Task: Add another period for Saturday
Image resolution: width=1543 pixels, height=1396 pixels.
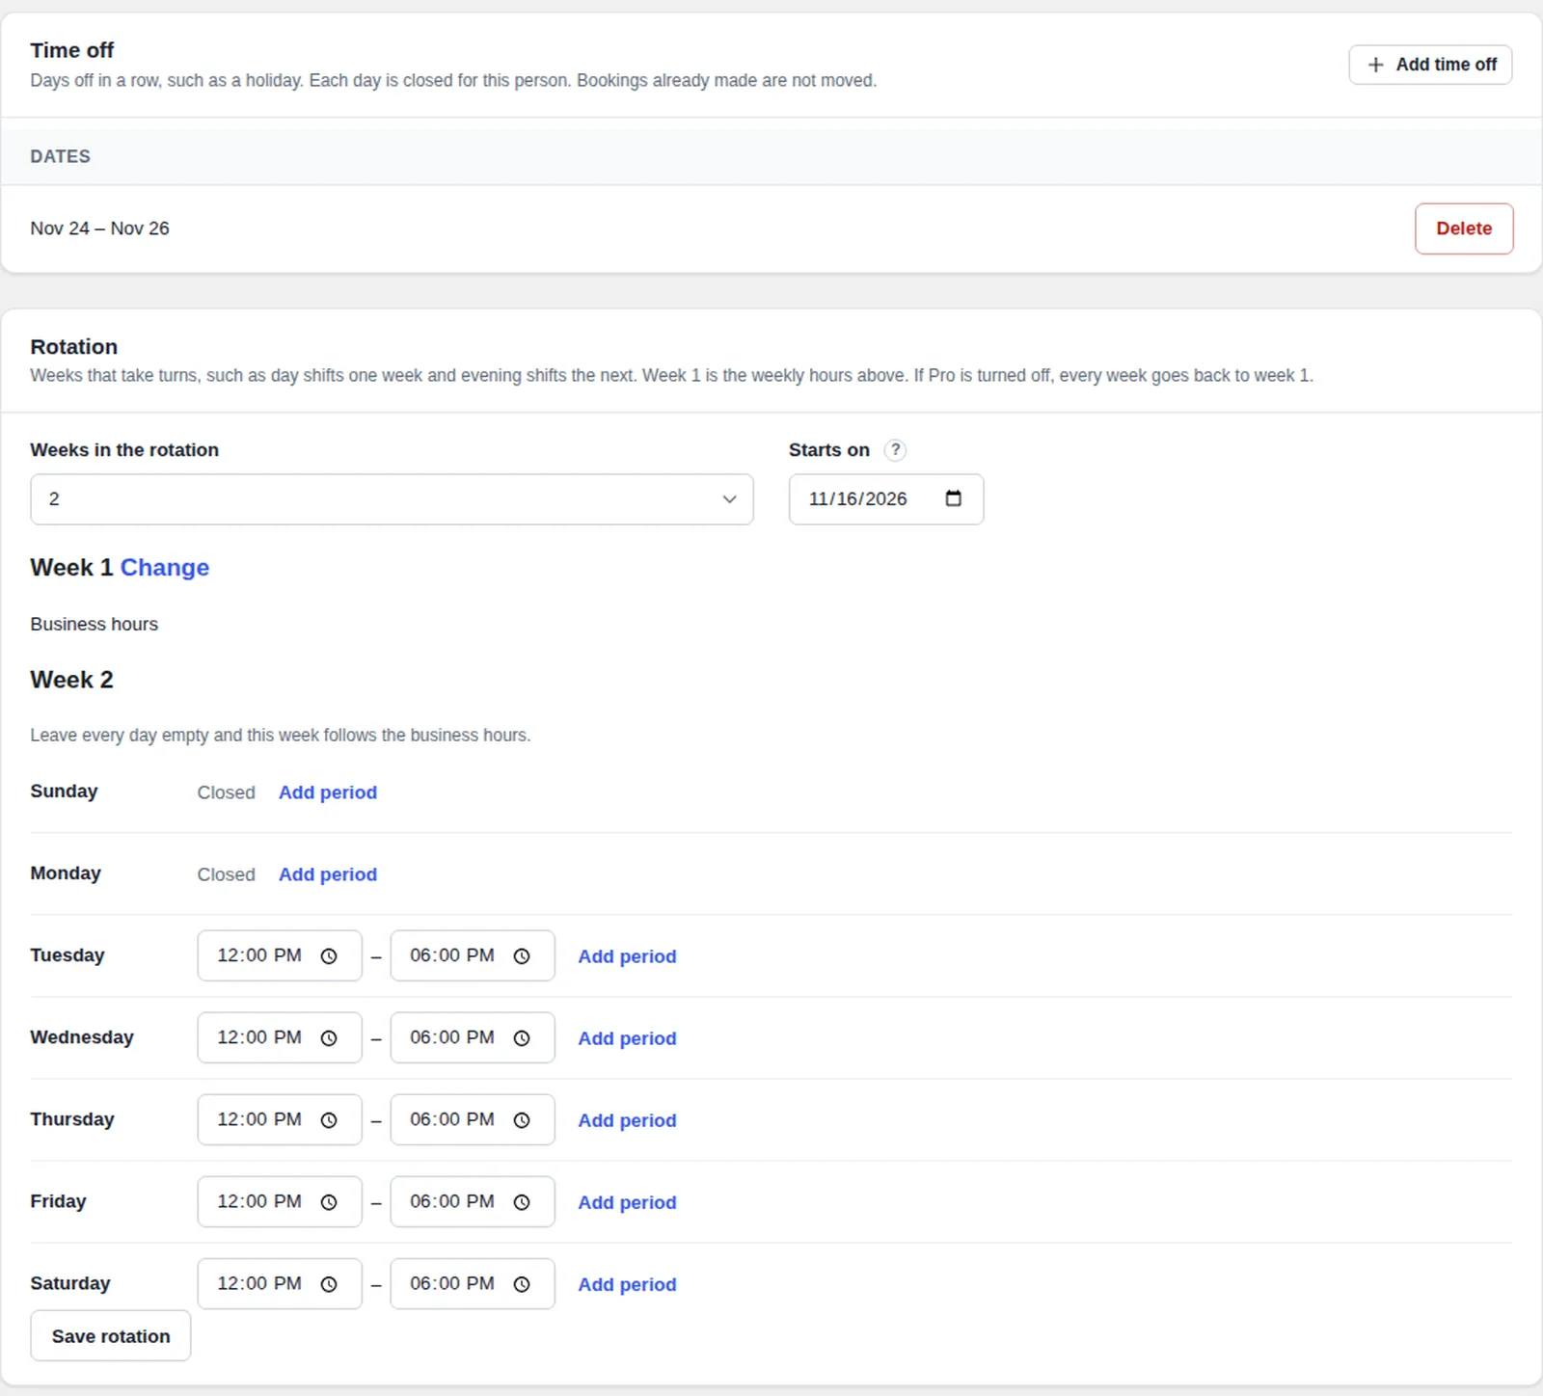Action: pos(627,1284)
